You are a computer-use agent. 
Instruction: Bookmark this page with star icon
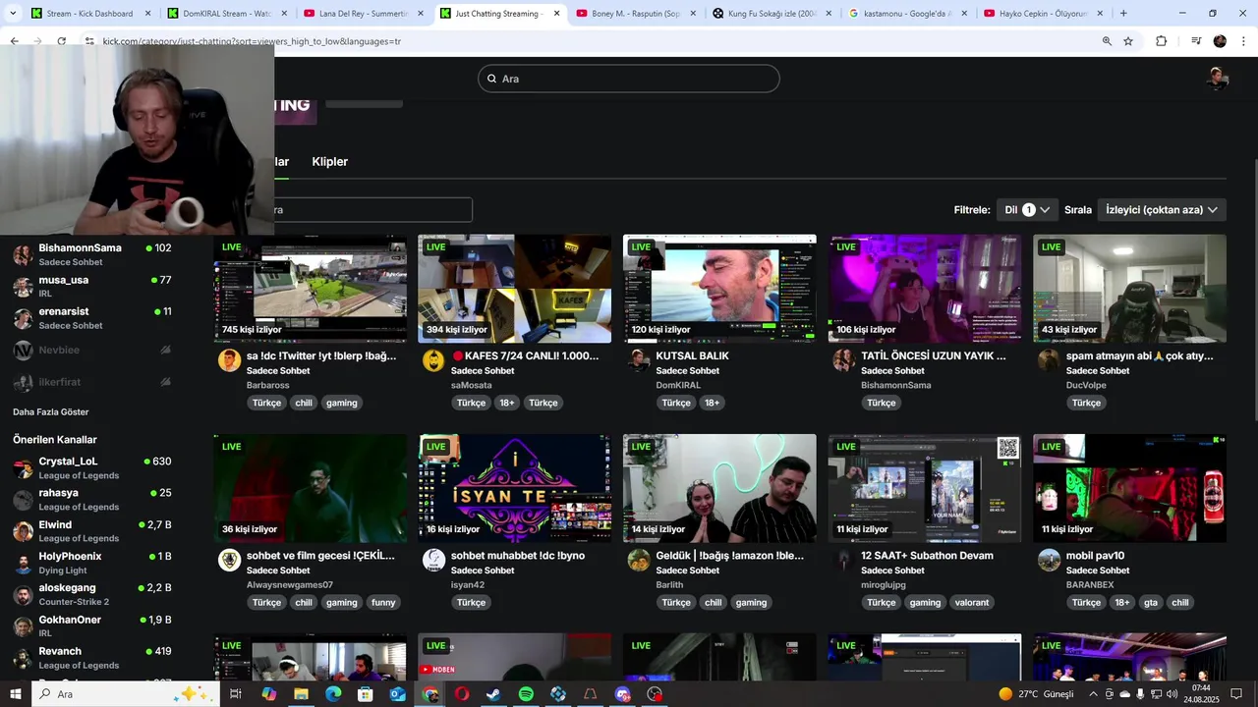tap(1128, 41)
